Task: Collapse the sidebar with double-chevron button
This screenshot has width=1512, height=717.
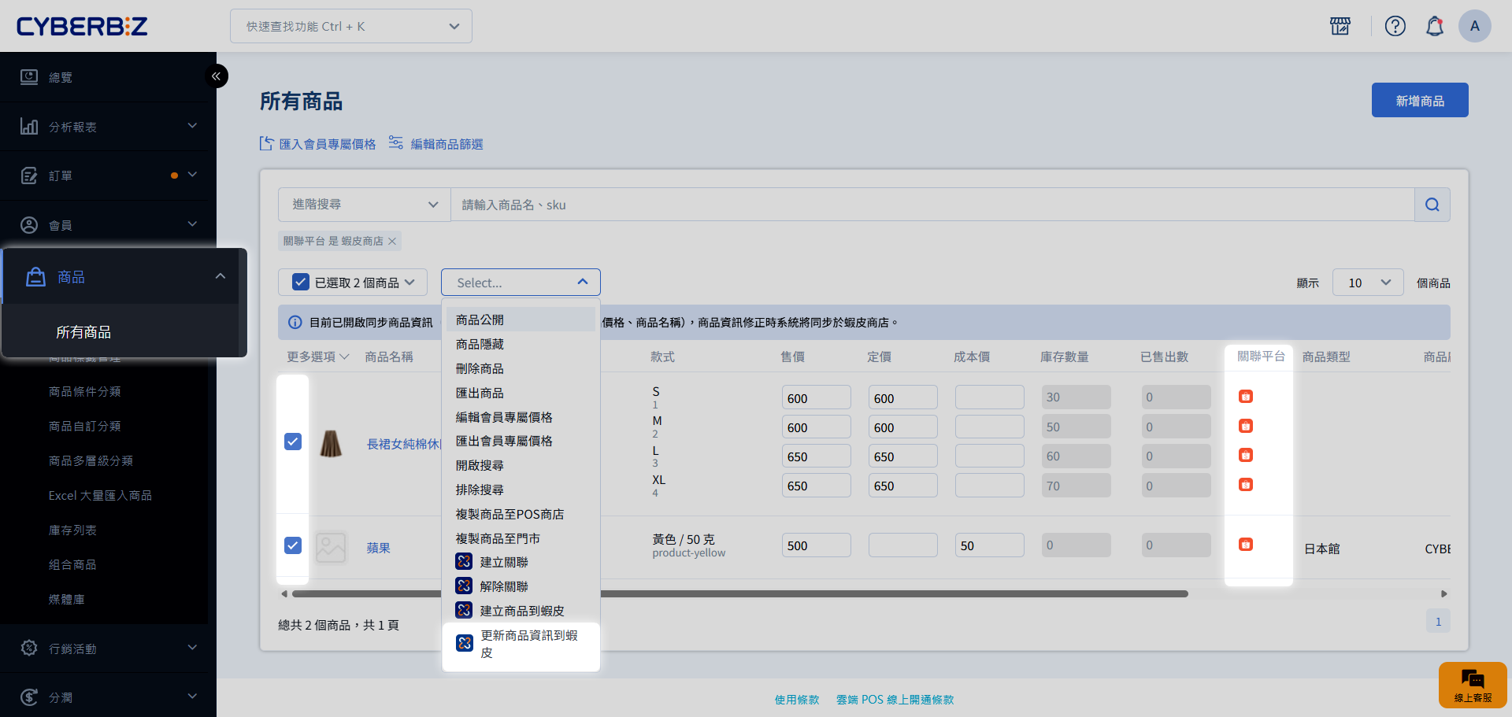Action: click(216, 76)
